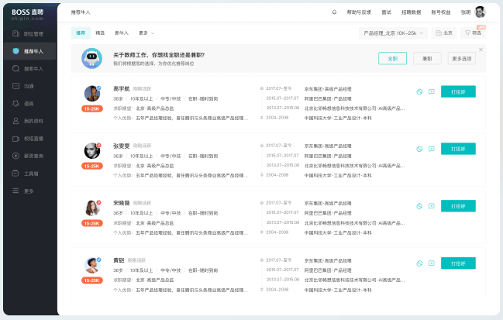Click 打招呼 for the 黄 candidate
Image resolution: width=503 pixels, height=320 pixels.
coord(458,263)
